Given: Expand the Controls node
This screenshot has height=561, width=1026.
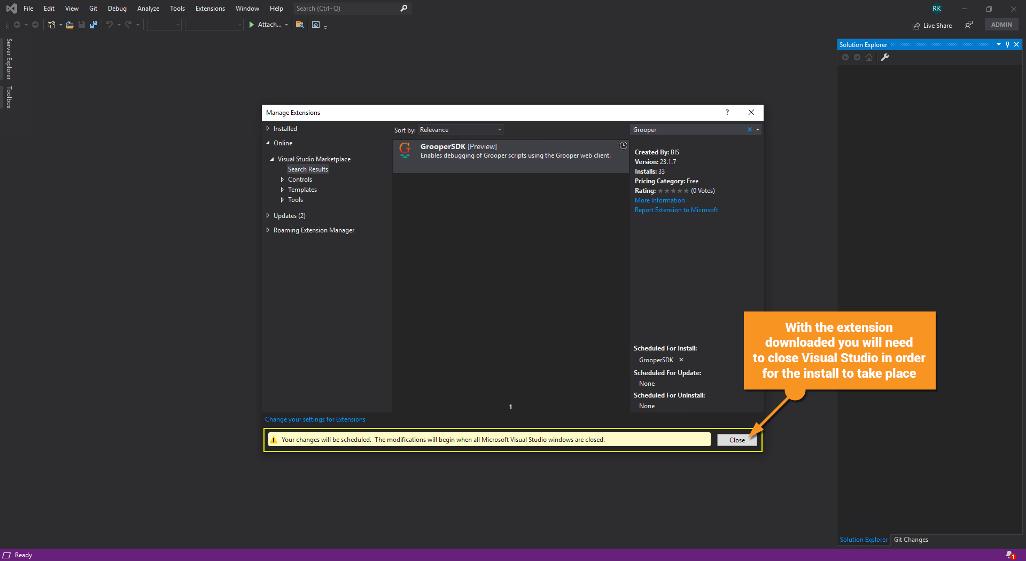Looking at the screenshot, I should [282, 180].
